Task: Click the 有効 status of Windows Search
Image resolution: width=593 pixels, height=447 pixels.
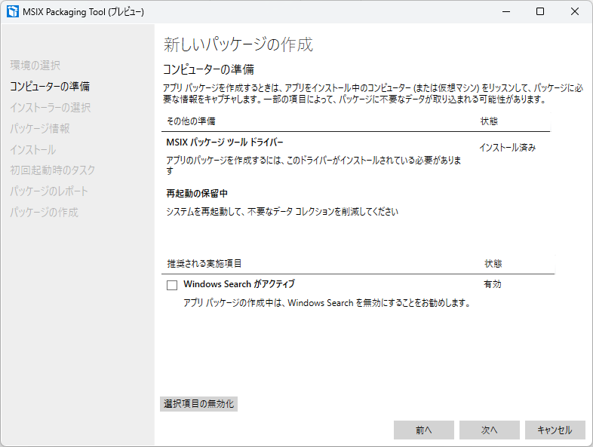Action: [493, 284]
